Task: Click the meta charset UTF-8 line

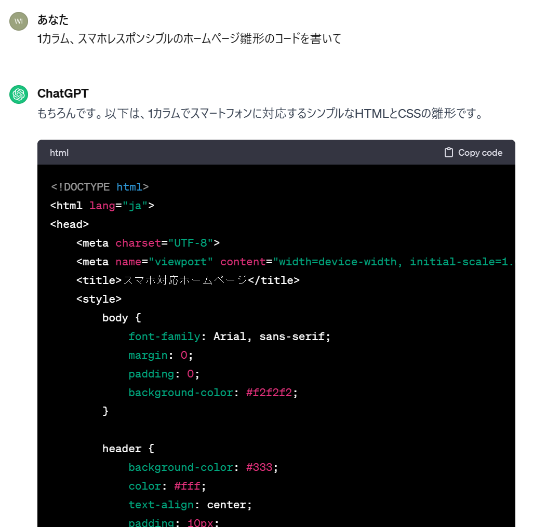Action: pyautogui.click(x=148, y=243)
